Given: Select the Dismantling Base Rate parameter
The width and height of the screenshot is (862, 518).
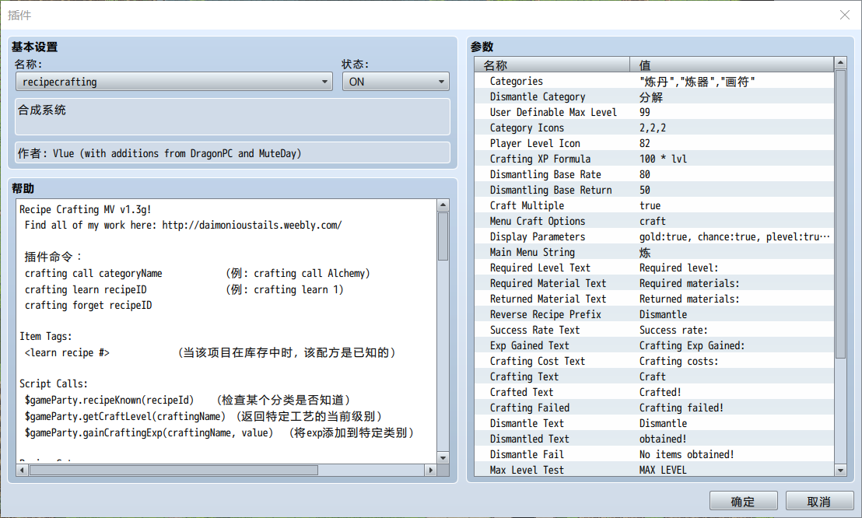Looking at the screenshot, I should (654, 174).
